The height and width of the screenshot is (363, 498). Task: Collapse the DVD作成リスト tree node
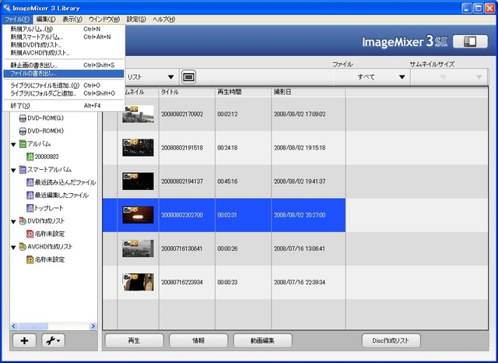click(13, 221)
